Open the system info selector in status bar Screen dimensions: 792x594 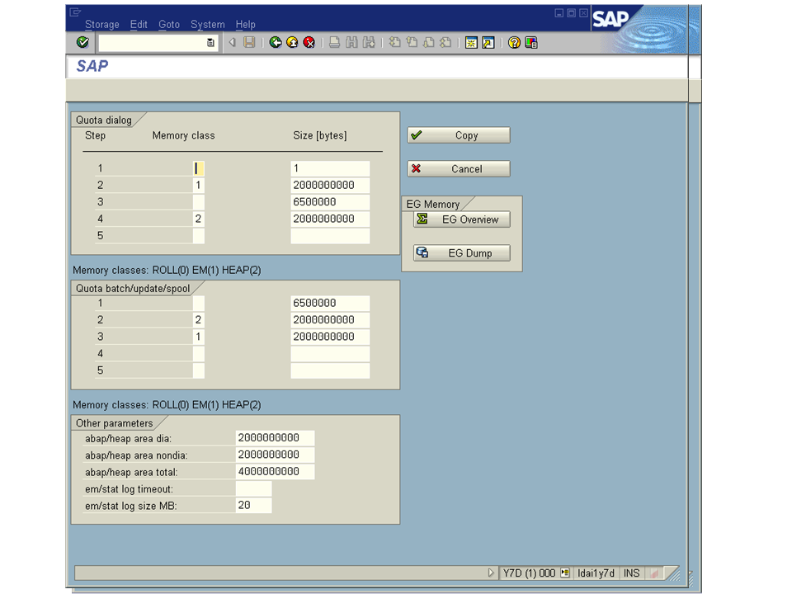565,573
